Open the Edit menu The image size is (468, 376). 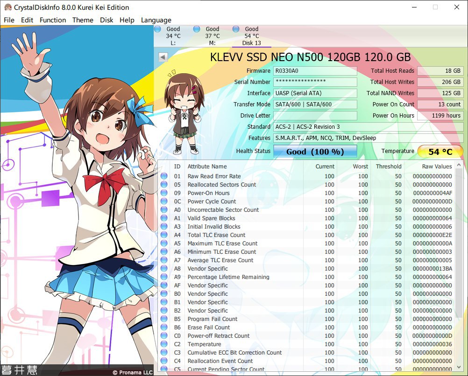click(27, 20)
